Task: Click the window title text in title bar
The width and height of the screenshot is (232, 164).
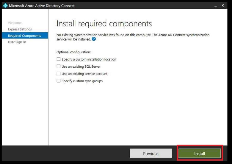Action: coord(42,6)
